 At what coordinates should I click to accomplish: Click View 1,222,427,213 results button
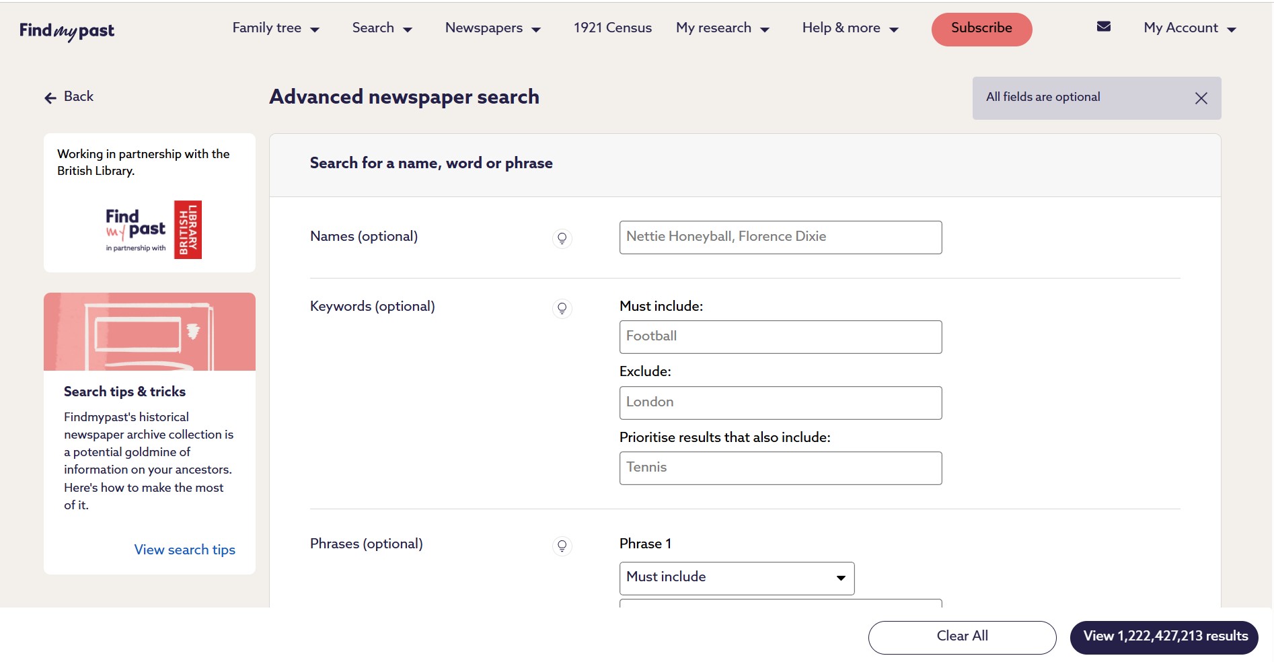tap(1164, 636)
